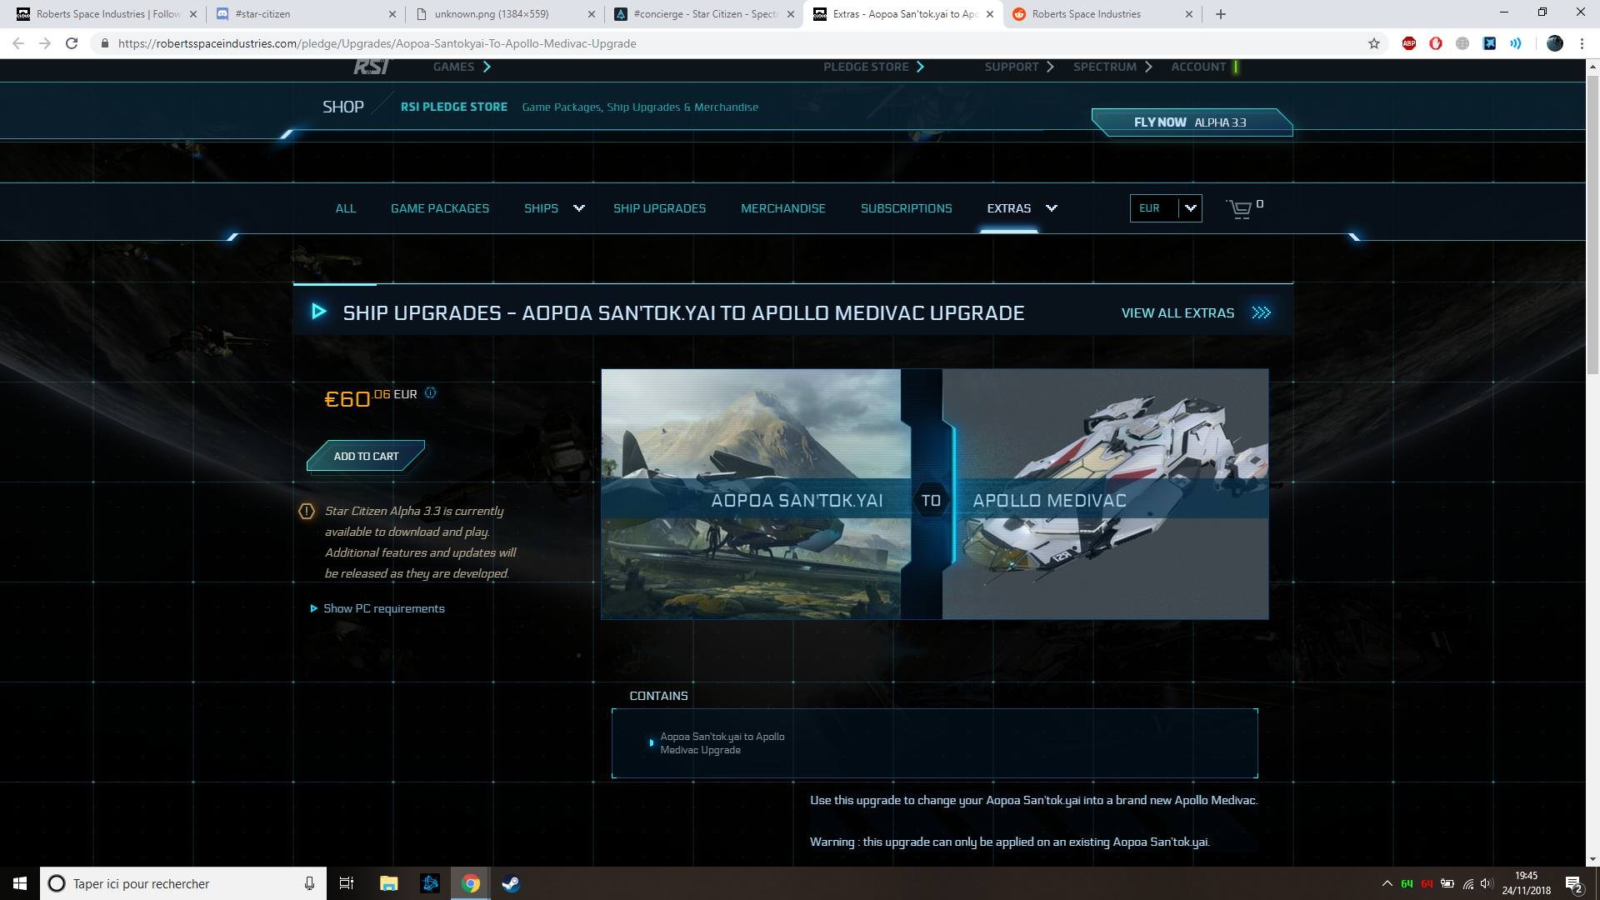Click the Windows Task View icon
Viewport: 1600px width, 900px height.
pos(347,883)
